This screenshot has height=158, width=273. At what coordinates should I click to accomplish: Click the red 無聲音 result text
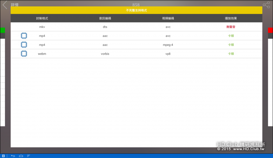(x=231, y=27)
